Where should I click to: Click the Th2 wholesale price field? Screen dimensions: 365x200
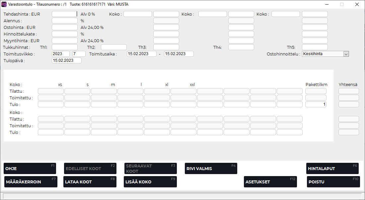[113, 47]
